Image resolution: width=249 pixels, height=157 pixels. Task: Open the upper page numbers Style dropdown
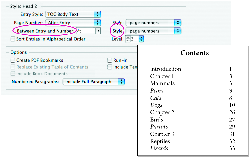[x=153, y=23]
